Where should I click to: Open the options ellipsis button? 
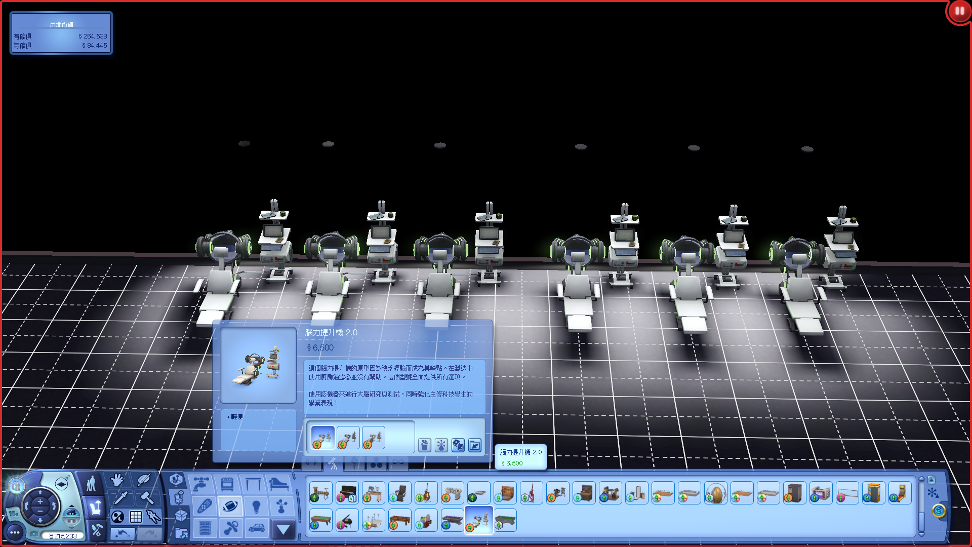[15, 532]
